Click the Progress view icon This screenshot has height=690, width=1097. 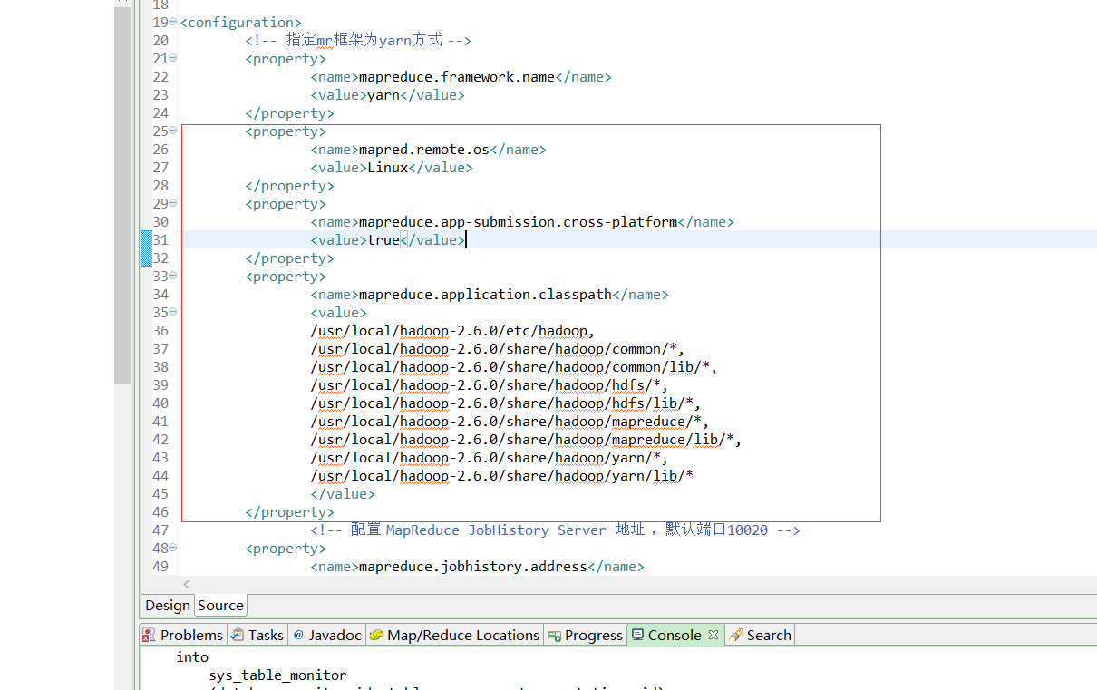(554, 635)
